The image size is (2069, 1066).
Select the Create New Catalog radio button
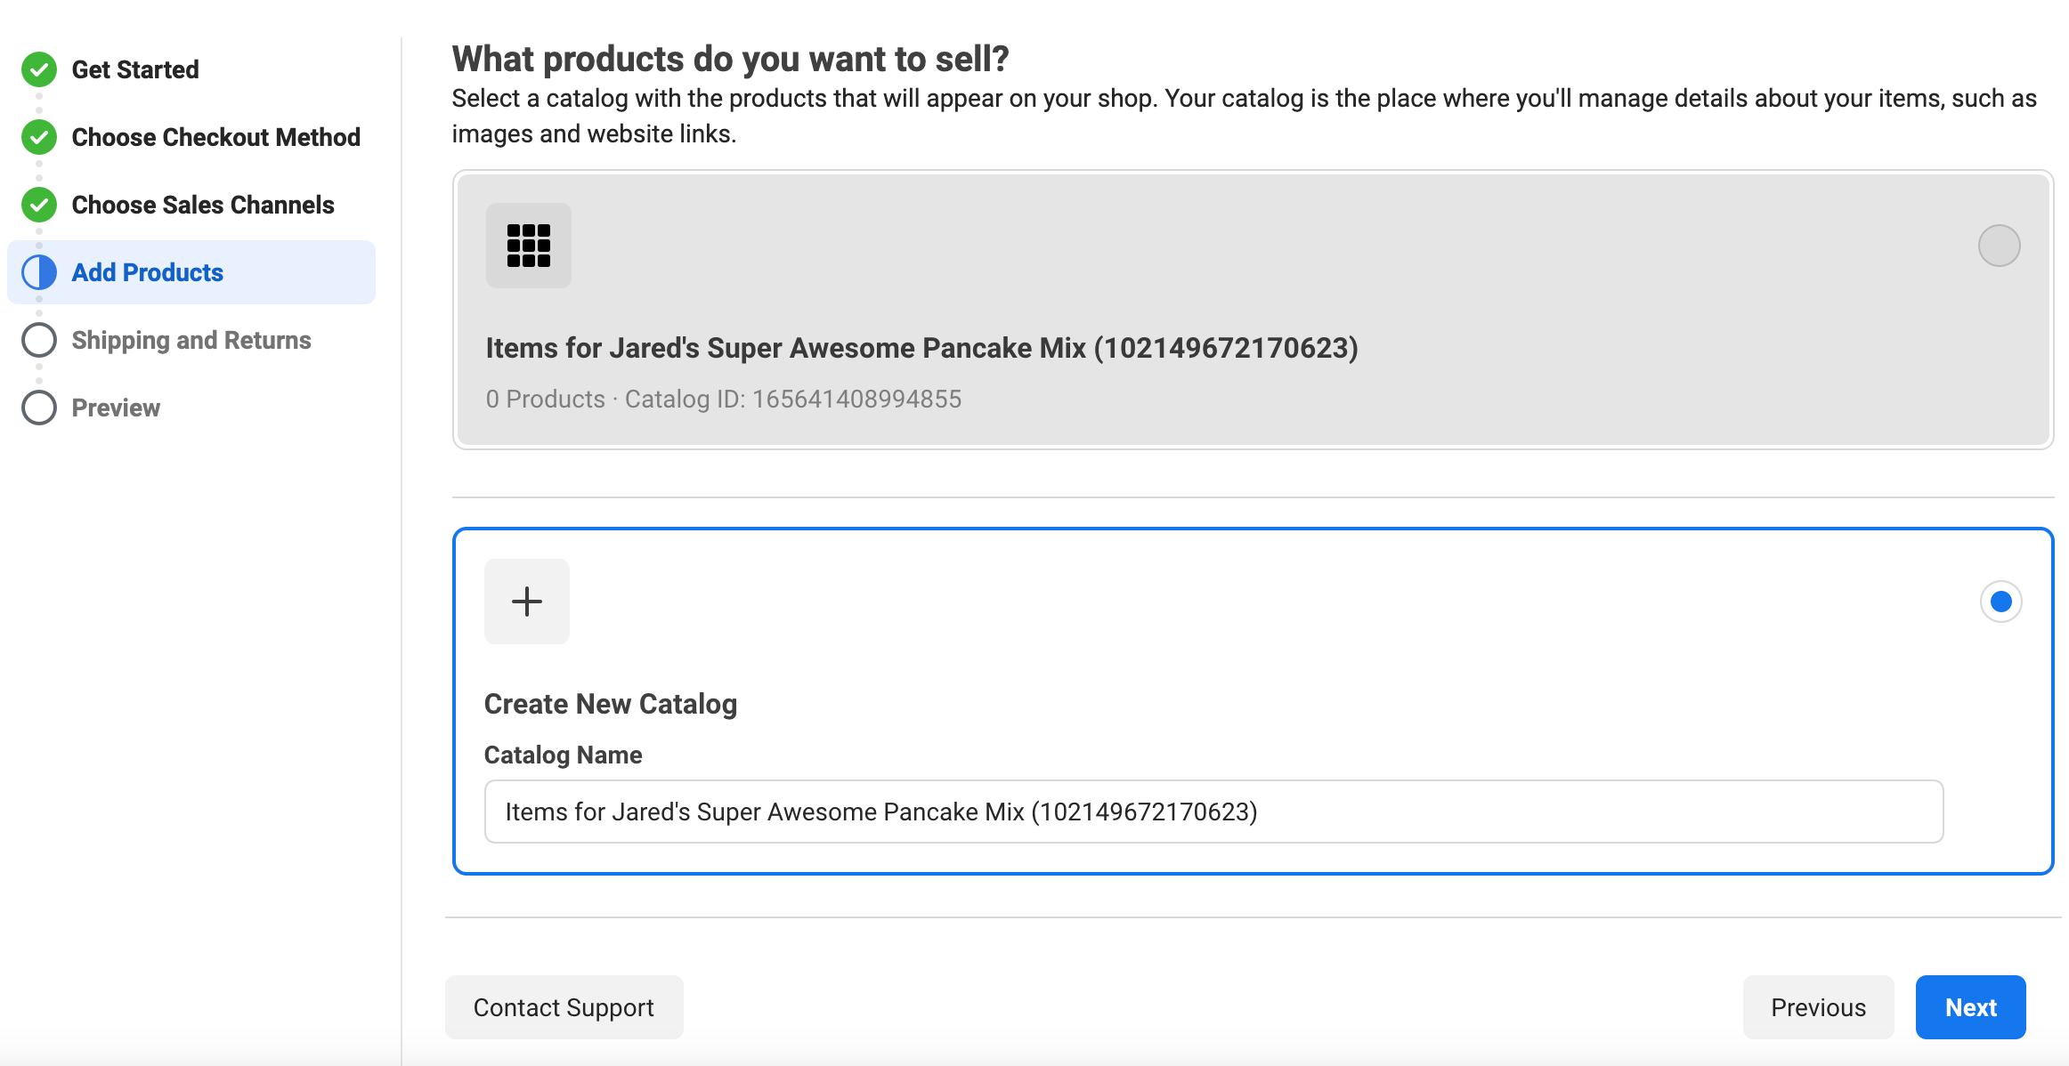[x=2000, y=602]
